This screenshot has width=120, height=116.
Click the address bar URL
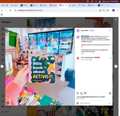(30, 10)
